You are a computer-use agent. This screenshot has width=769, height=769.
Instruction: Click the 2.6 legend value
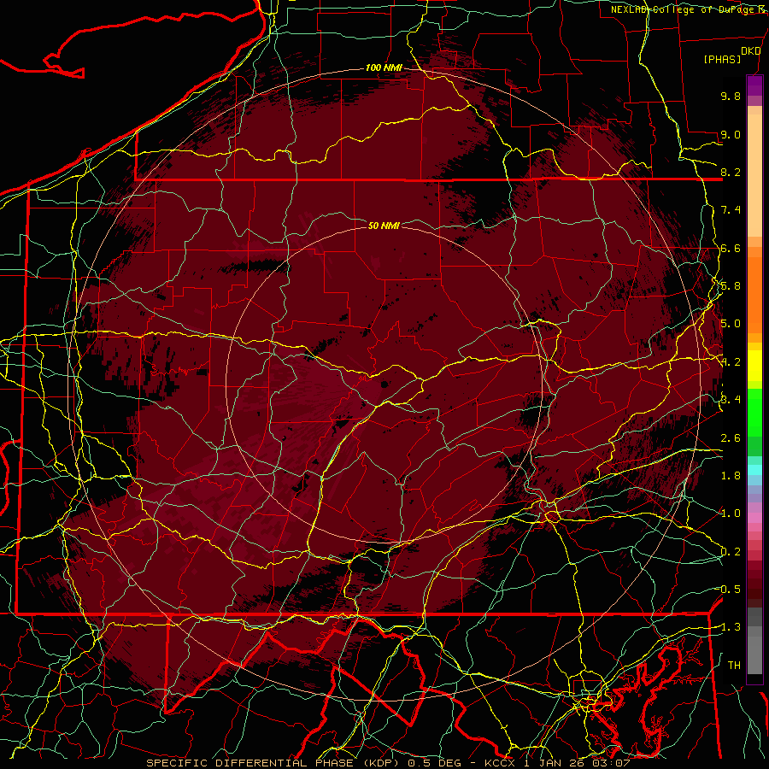click(x=731, y=438)
